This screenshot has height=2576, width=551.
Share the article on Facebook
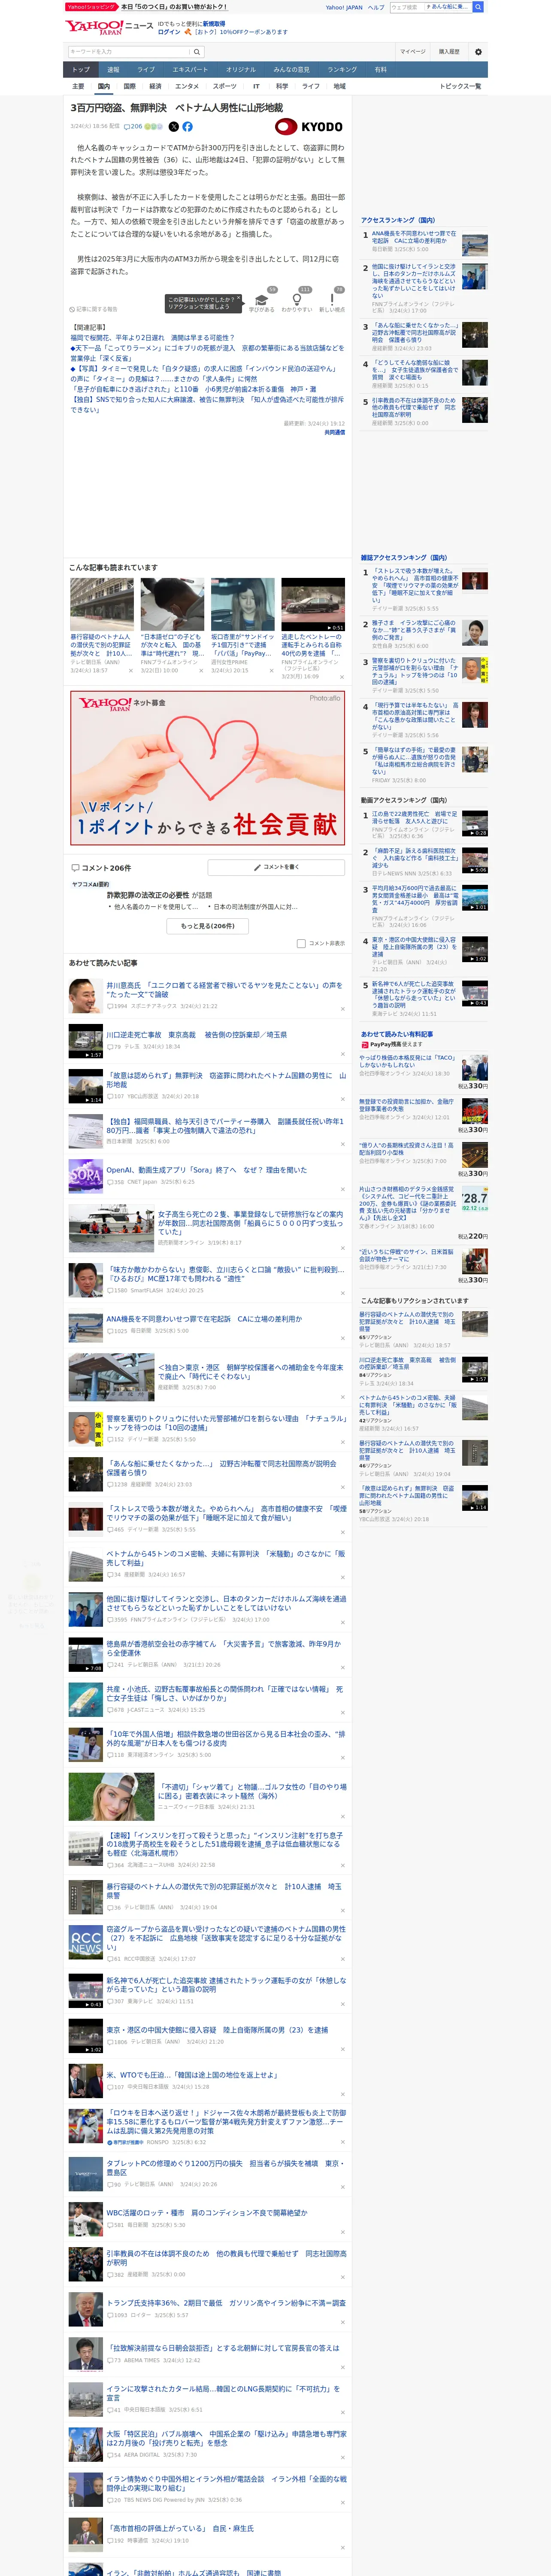pos(187,127)
